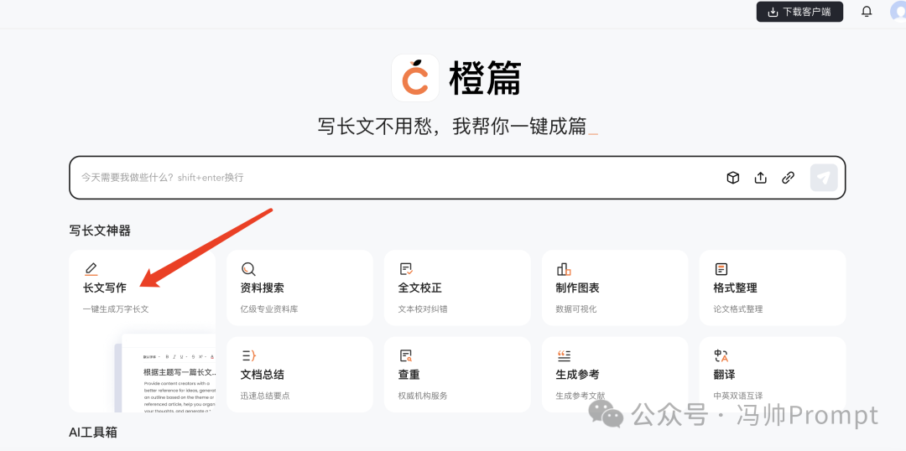Click the upload file icon
This screenshot has width=906, height=451.
click(x=761, y=178)
